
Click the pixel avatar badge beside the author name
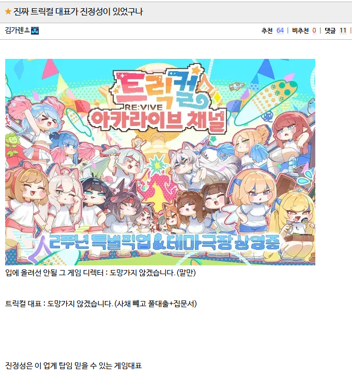[35, 30]
